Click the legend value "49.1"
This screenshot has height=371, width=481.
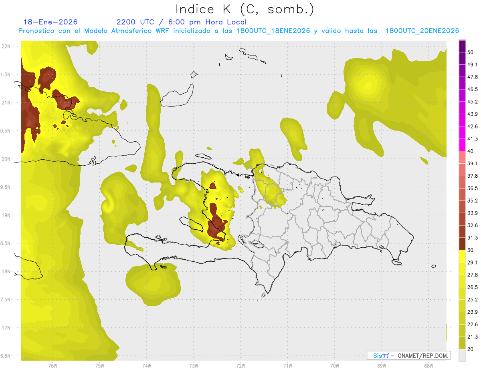(473, 64)
